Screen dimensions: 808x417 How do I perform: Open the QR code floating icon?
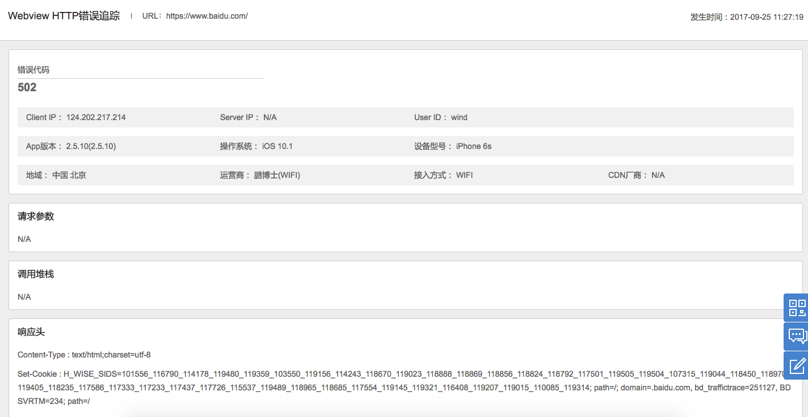pyautogui.click(x=796, y=308)
